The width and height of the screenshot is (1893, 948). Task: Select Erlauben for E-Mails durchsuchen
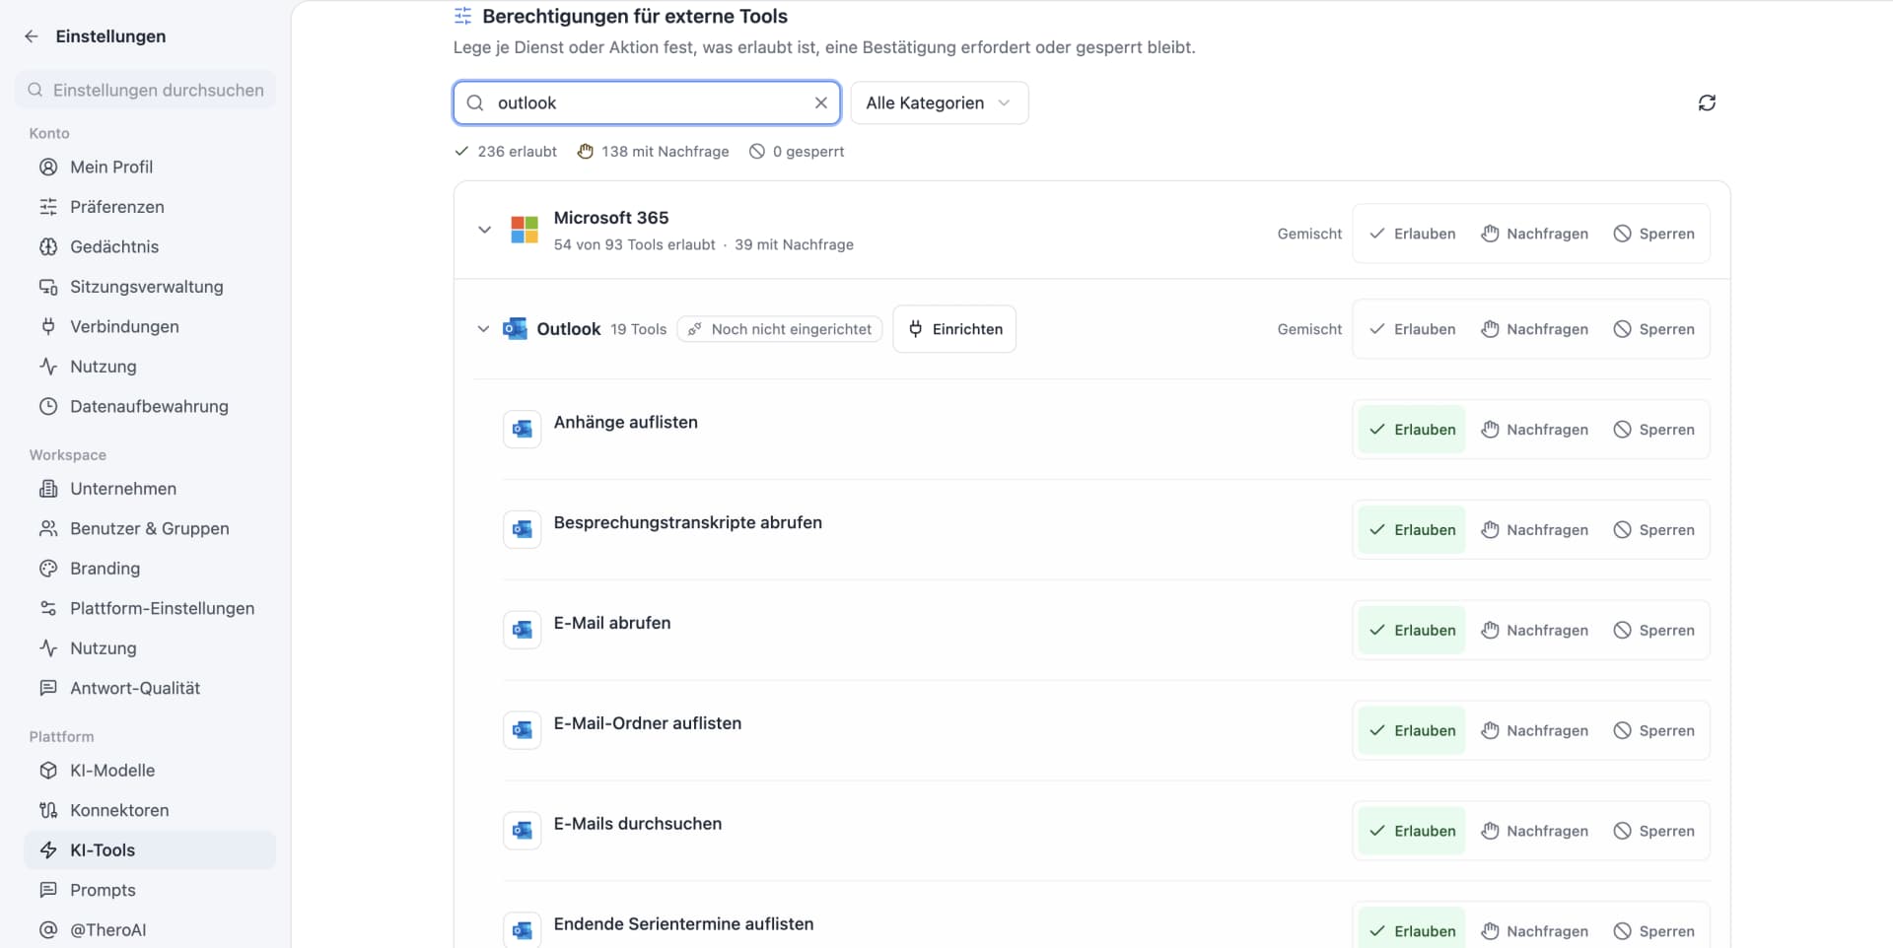tap(1412, 831)
